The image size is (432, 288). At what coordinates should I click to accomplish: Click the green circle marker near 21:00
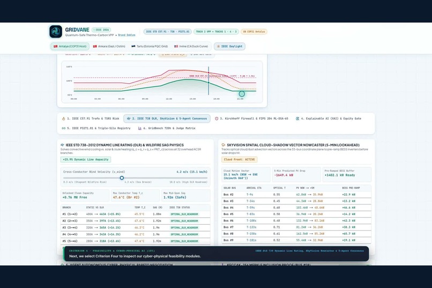pyautogui.click(x=242, y=94)
